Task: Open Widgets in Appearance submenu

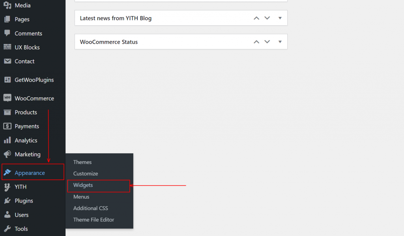Action: click(83, 185)
